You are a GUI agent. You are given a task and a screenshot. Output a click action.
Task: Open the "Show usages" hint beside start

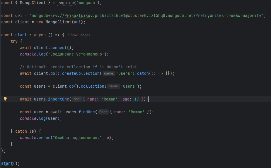79,35
